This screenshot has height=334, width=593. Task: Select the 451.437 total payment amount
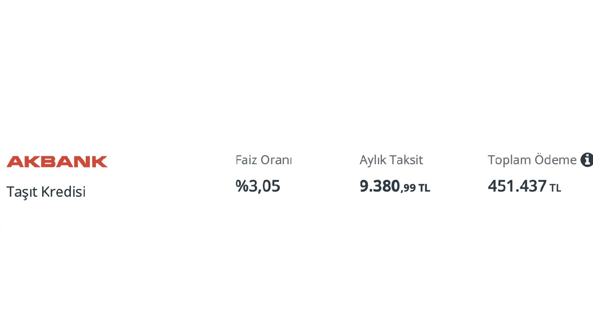click(x=517, y=186)
